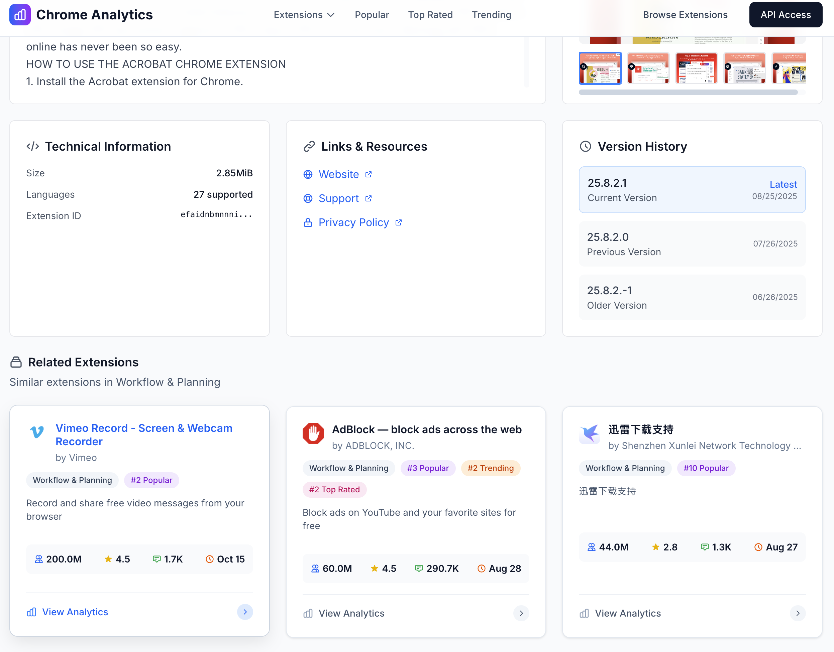Click the globe icon beside the Website link

click(308, 174)
